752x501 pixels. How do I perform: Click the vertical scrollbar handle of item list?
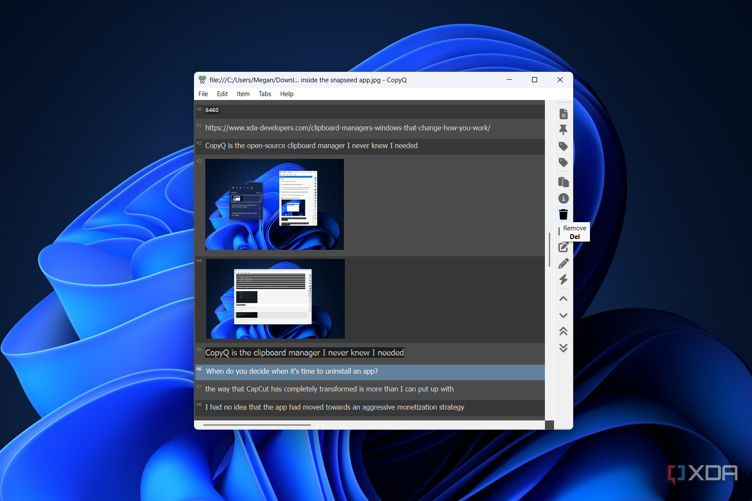549,250
